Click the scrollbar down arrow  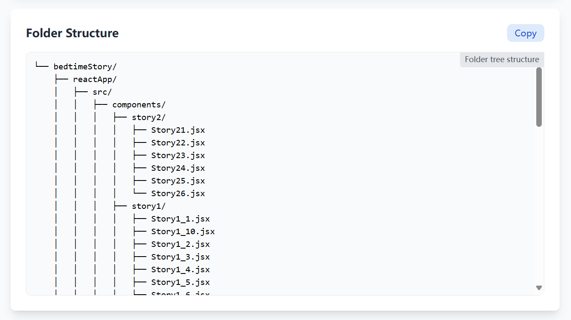pyautogui.click(x=539, y=288)
